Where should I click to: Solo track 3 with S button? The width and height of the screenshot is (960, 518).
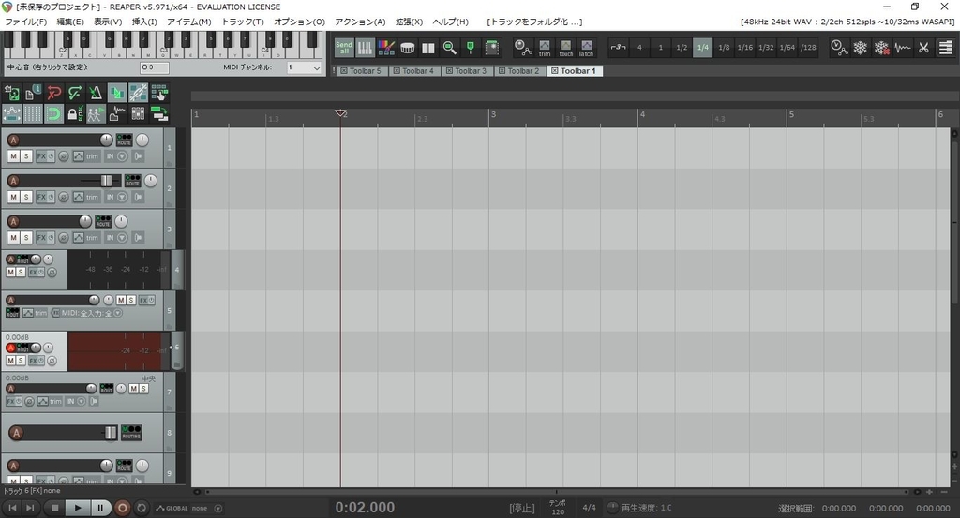25,237
